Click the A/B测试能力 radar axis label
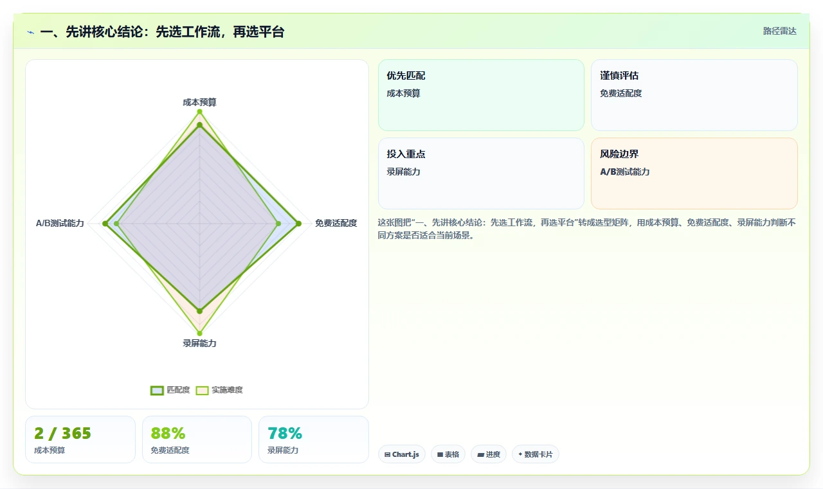 pos(60,223)
